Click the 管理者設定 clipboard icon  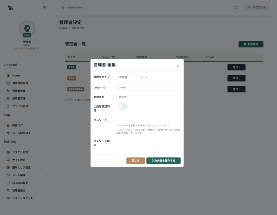click(x=8, y=190)
